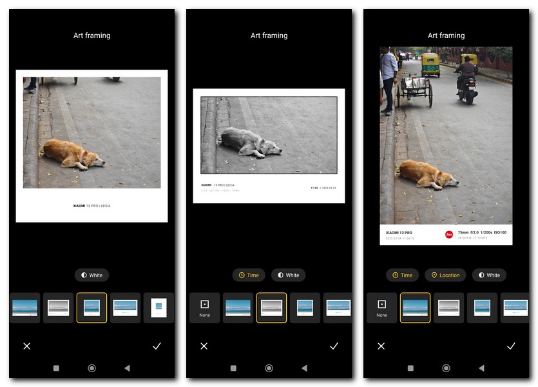Open recent apps square on left screen
Screen dimensions: 538x387
(56, 368)
